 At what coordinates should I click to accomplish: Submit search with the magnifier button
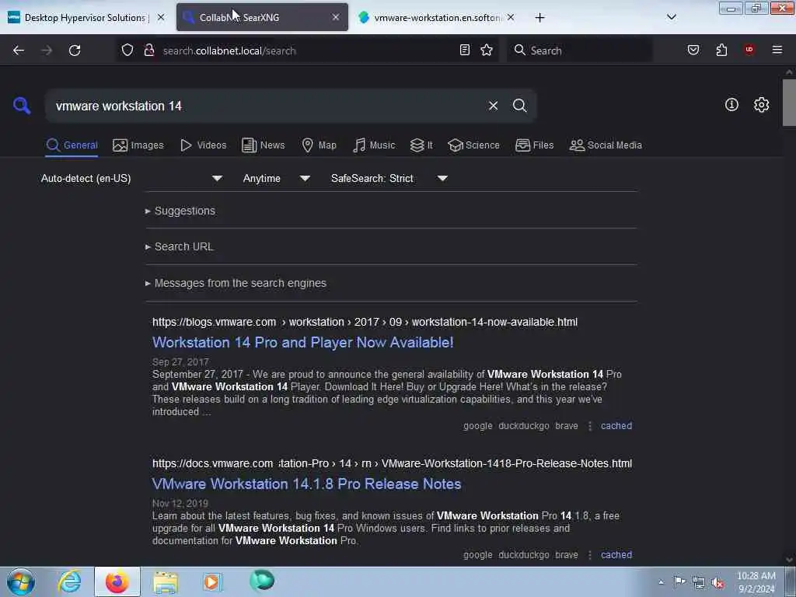click(x=520, y=106)
